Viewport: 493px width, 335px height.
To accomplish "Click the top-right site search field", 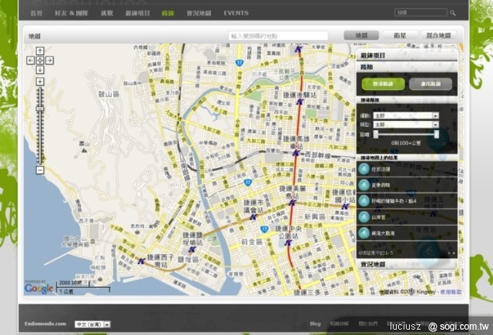I will point(421,12).
